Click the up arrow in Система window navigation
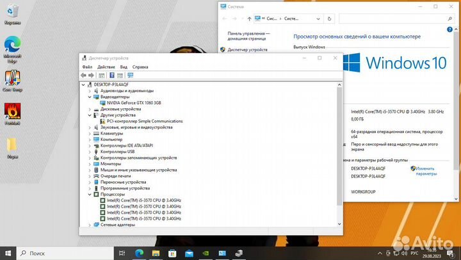Viewport: 461px width, 260px height. (249, 19)
